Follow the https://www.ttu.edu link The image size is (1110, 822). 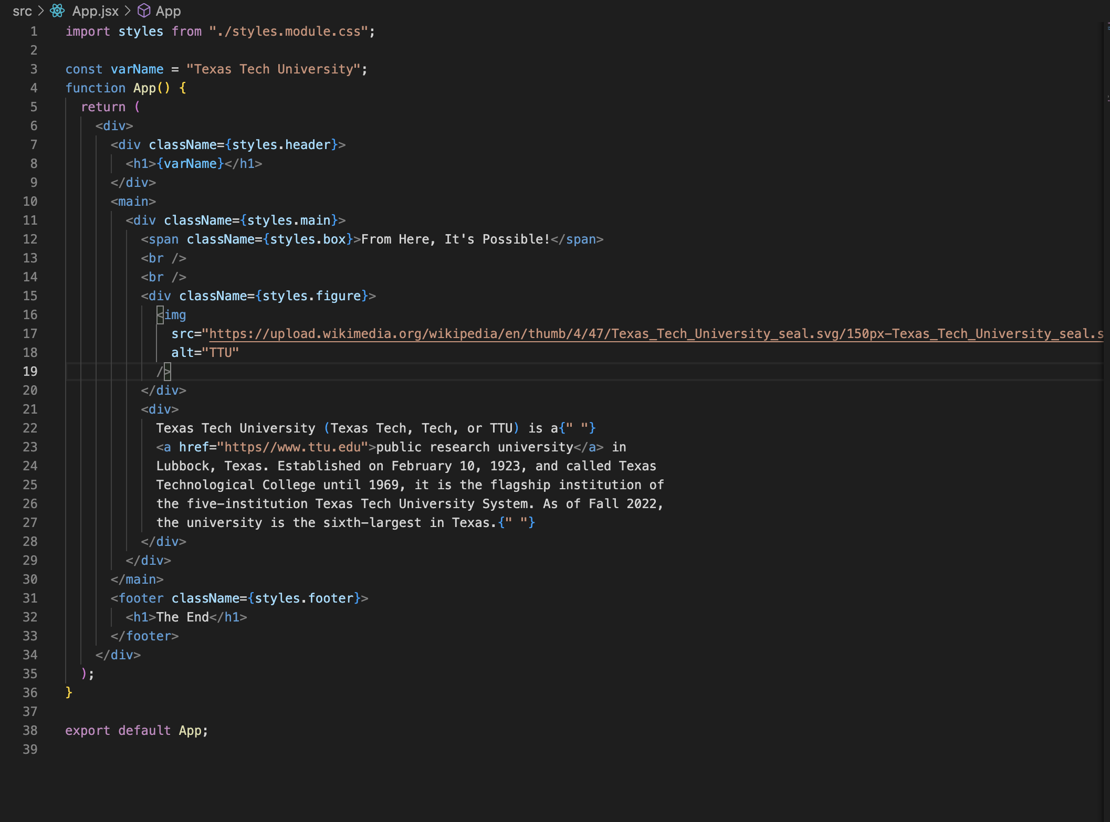point(294,447)
